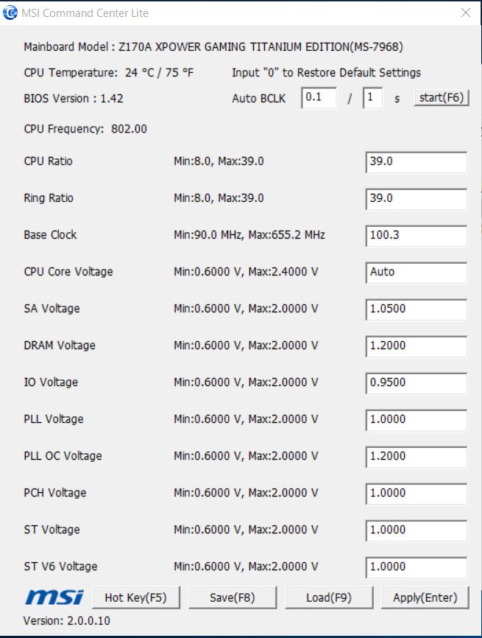Click the Mainboard Model text line

[213, 47]
